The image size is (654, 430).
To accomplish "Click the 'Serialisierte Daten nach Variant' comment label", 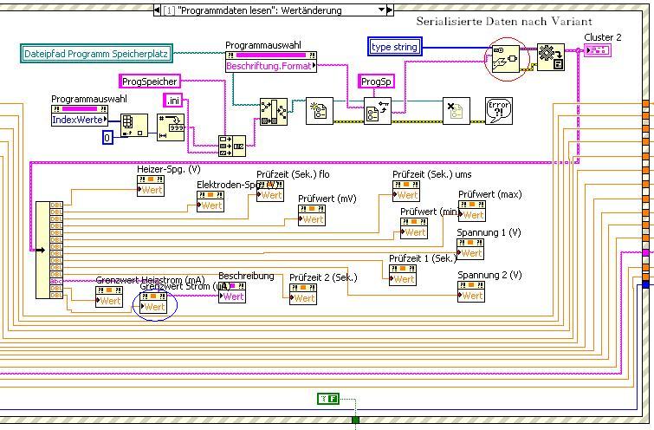I will 504,22.
